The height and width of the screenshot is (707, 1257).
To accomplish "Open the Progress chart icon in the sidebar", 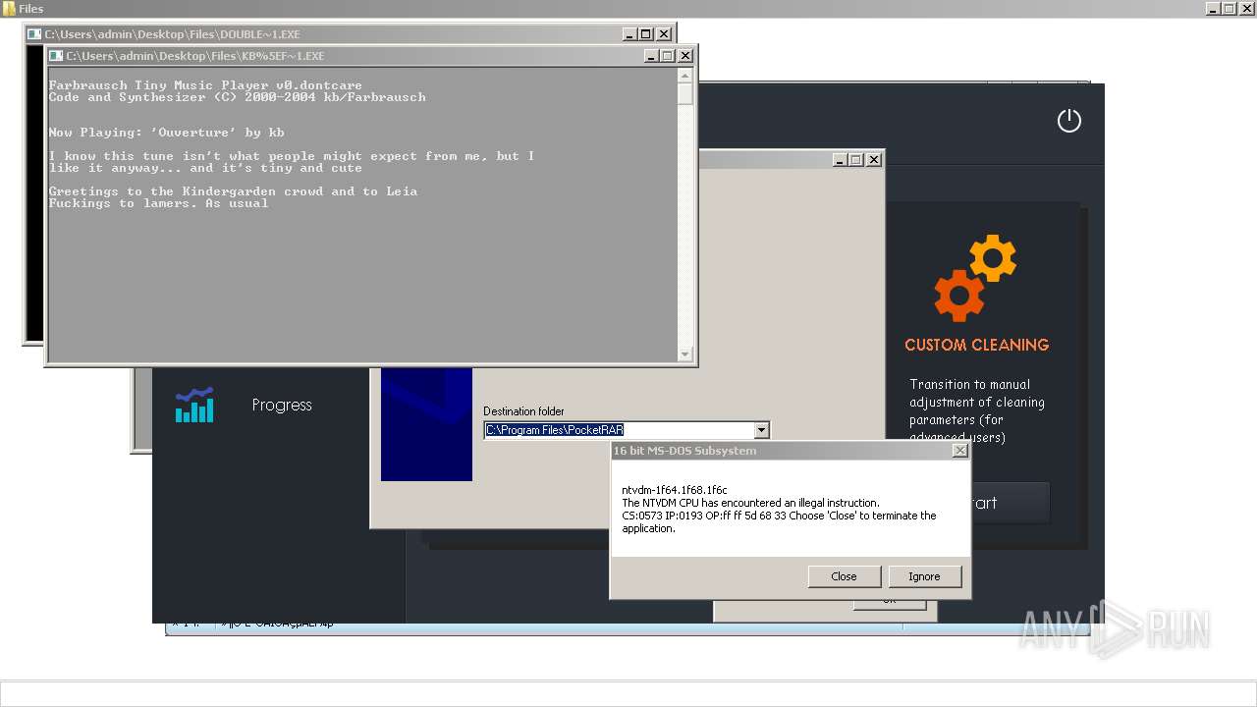I will tap(194, 405).
